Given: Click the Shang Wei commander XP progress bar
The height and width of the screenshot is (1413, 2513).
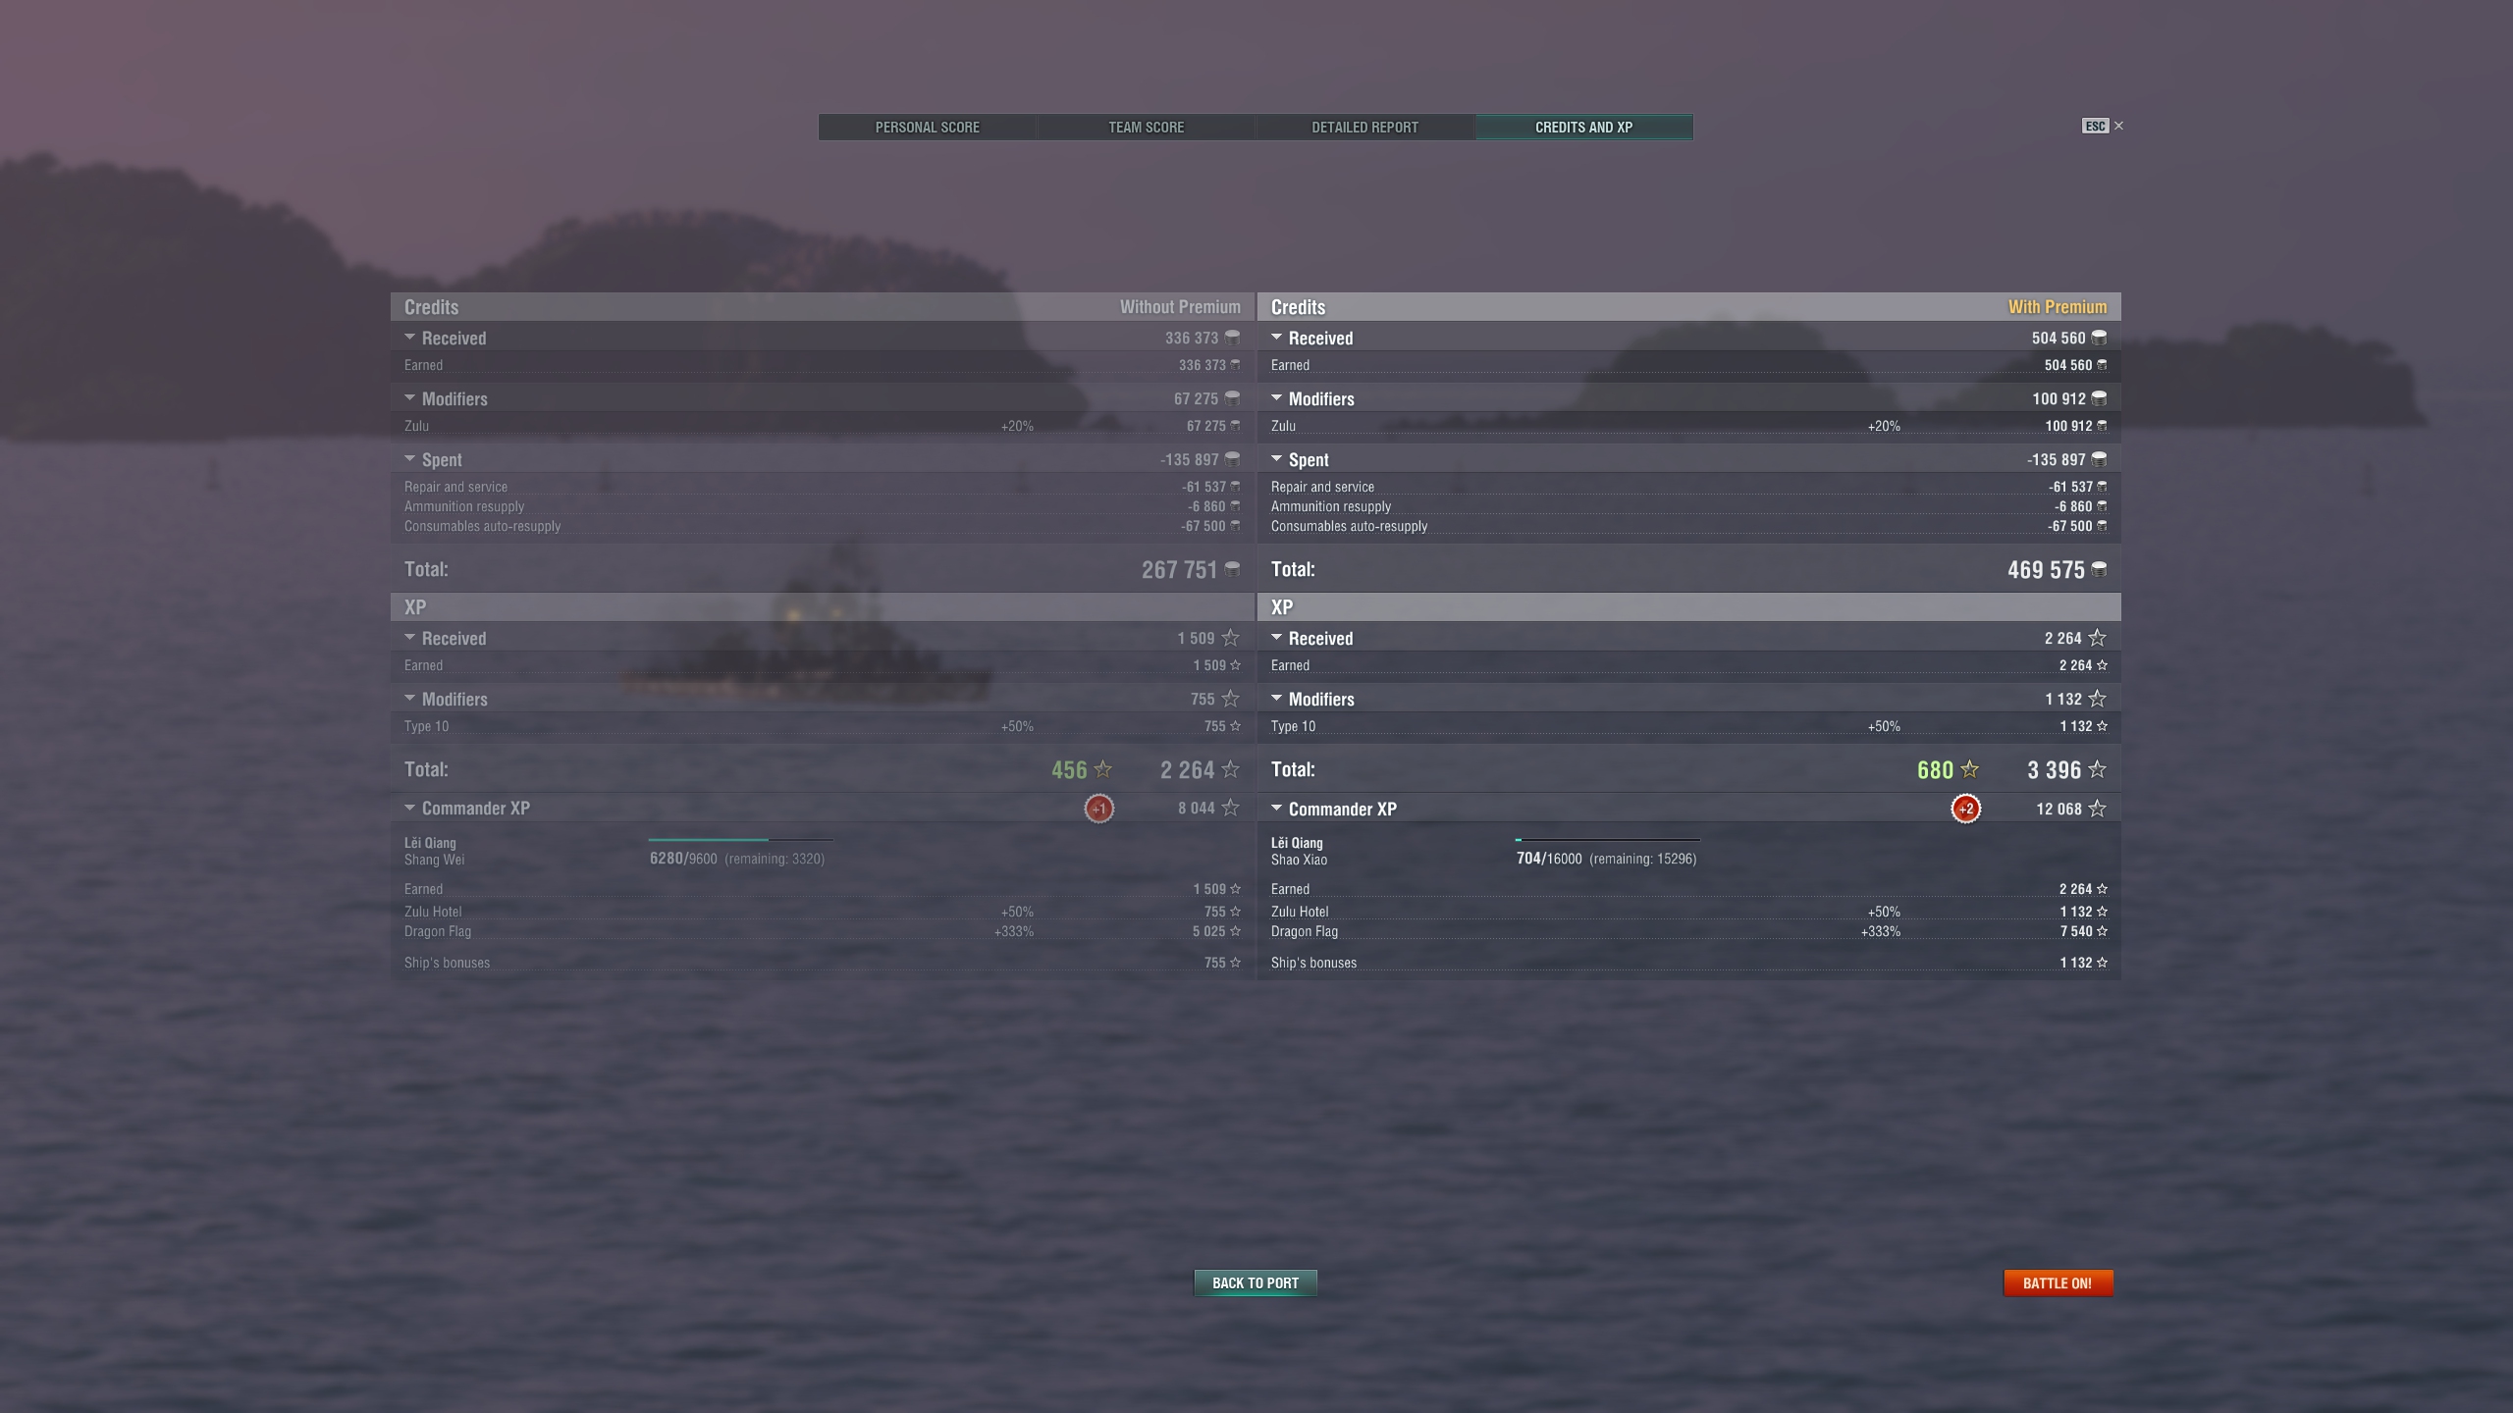Looking at the screenshot, I should [x=739, y=840].
